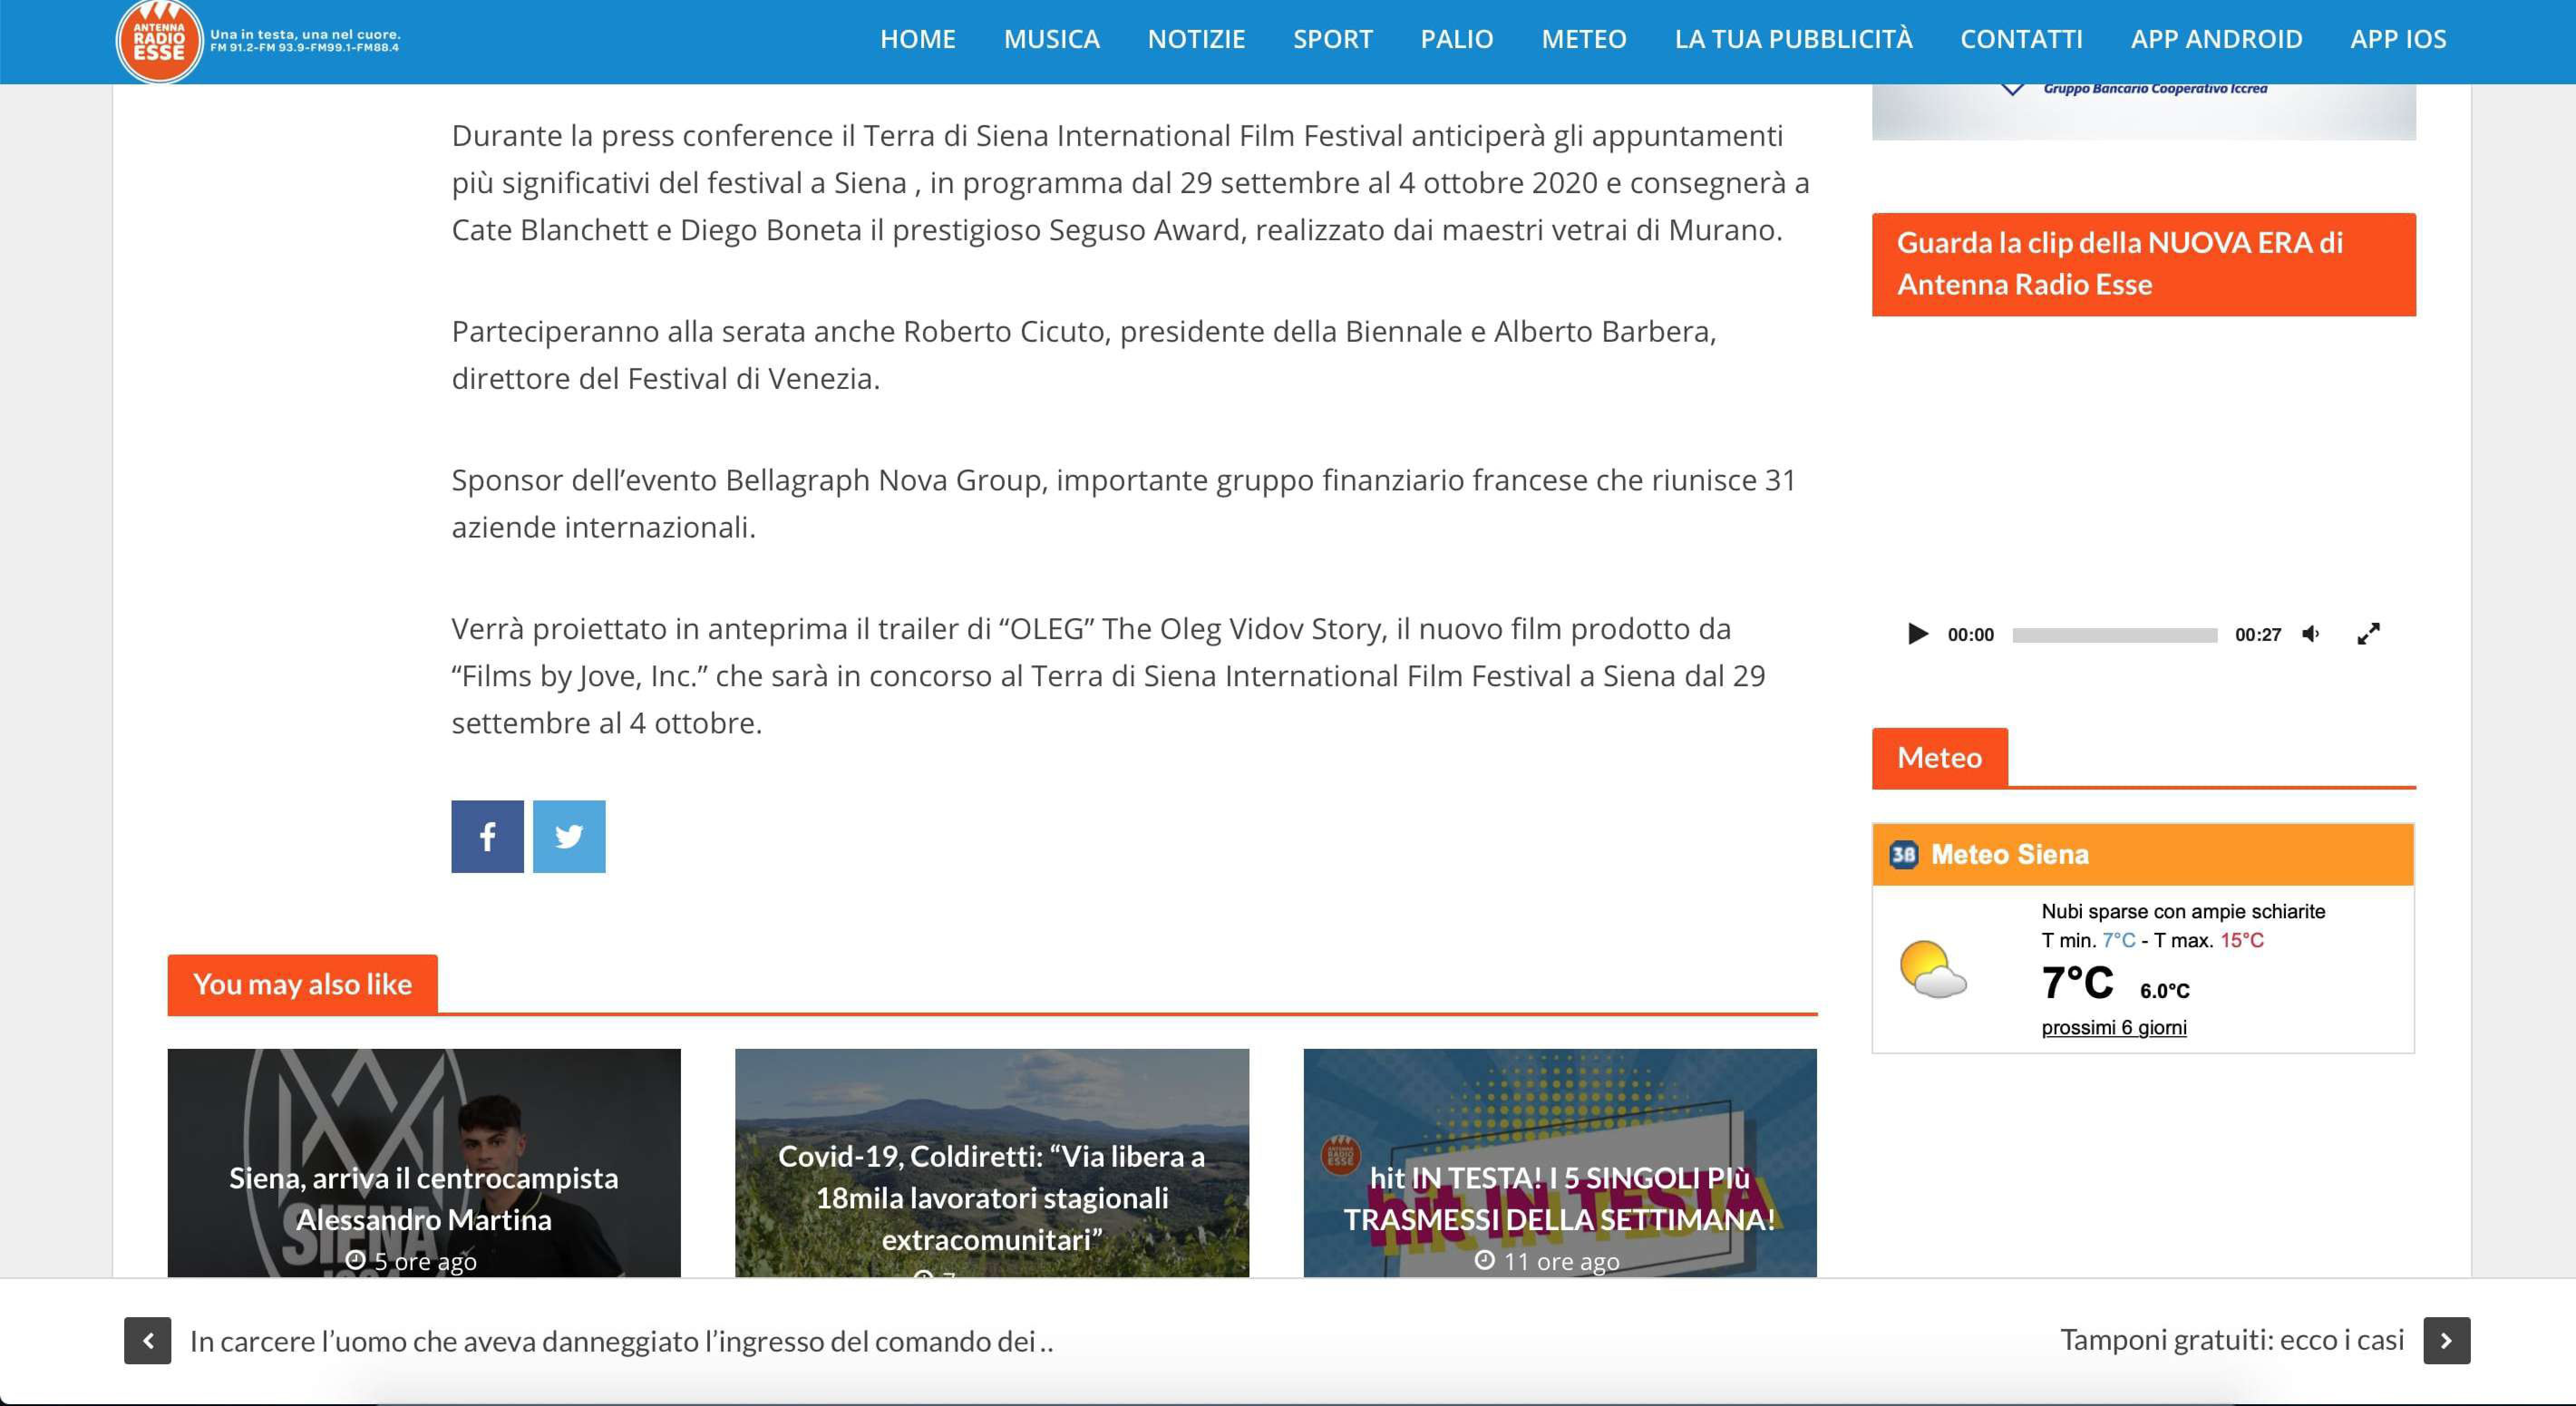Viewport: 2576px width, 1406px height.
Task: Click the partly cloudy weather icon
Action: (x=1932, y=968)
